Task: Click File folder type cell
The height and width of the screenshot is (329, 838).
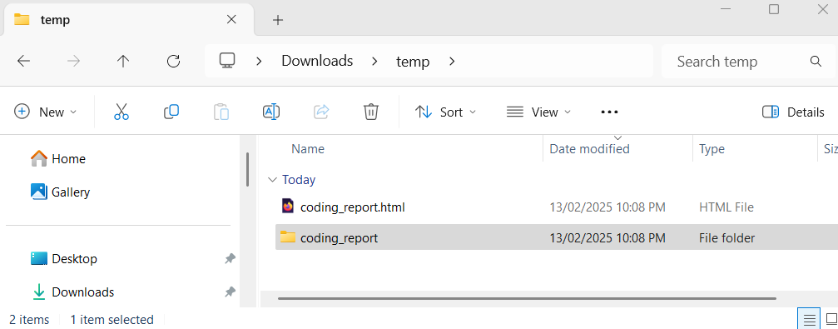Action: coord(726,238)
